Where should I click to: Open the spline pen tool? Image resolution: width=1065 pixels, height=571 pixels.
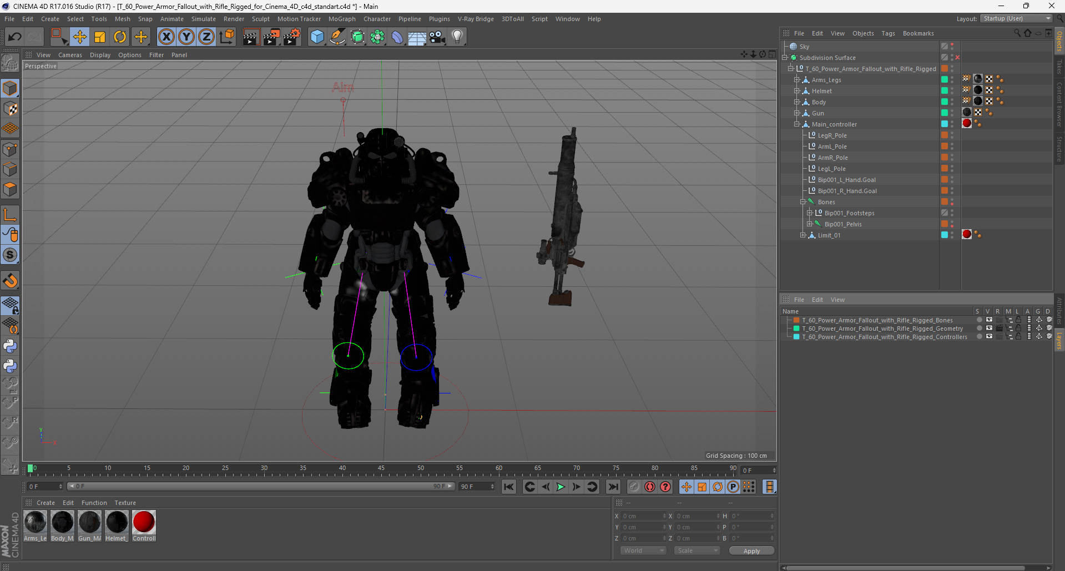coord(337,37)
